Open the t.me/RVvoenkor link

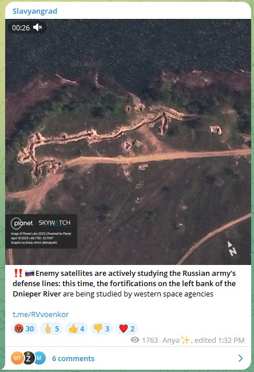click(41, 314)
